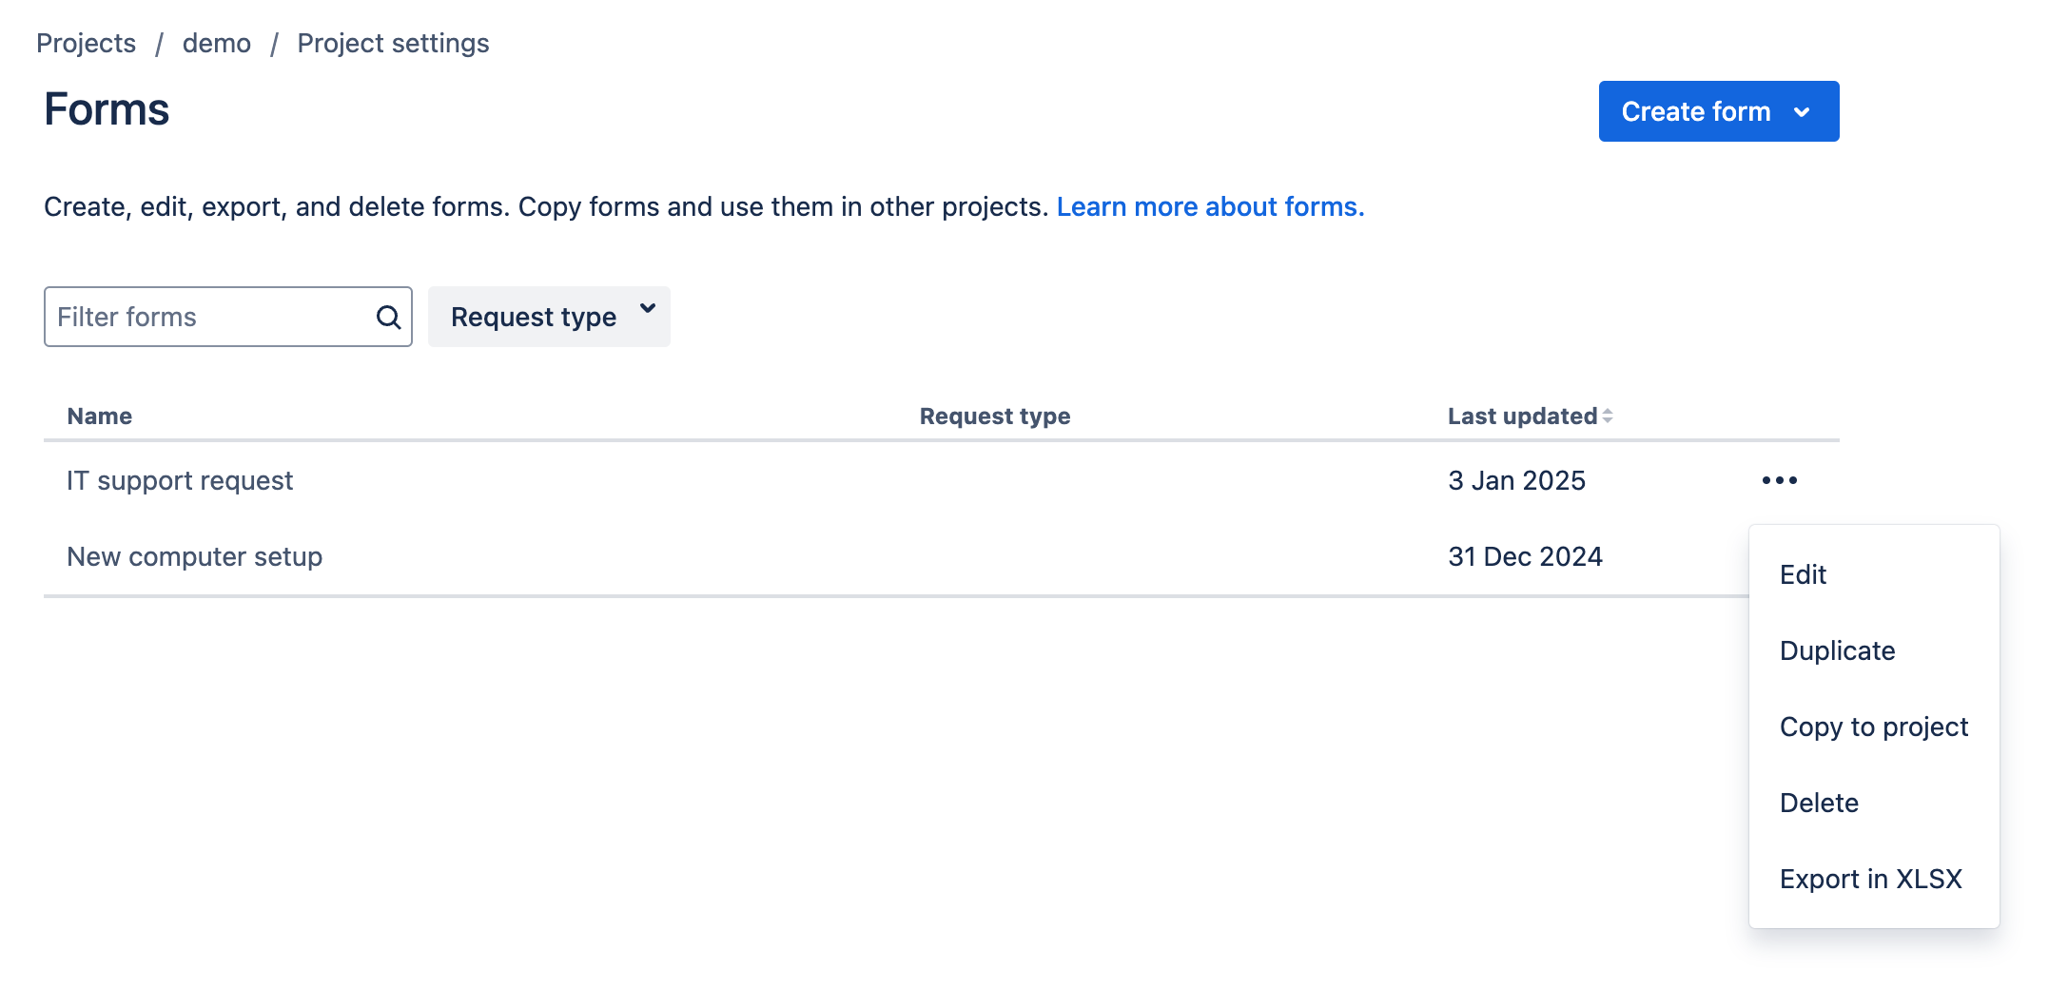Select the 3 Jan 2025 date cell
The width and height of the screenshot is (2049, 1008).
(x=1516, y=480)
